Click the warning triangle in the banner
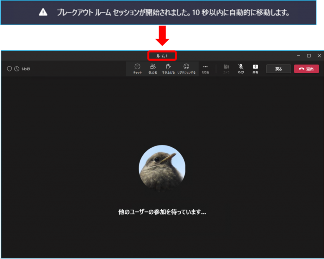Image resolution: width=324 pixels, height=259 pixels. pos(43,12)
